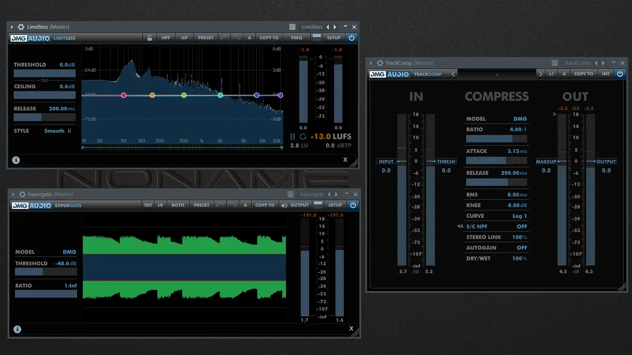Click the Limitless RELEASE slider
This screenshot has width=632, height=355.
coord(44,117)
